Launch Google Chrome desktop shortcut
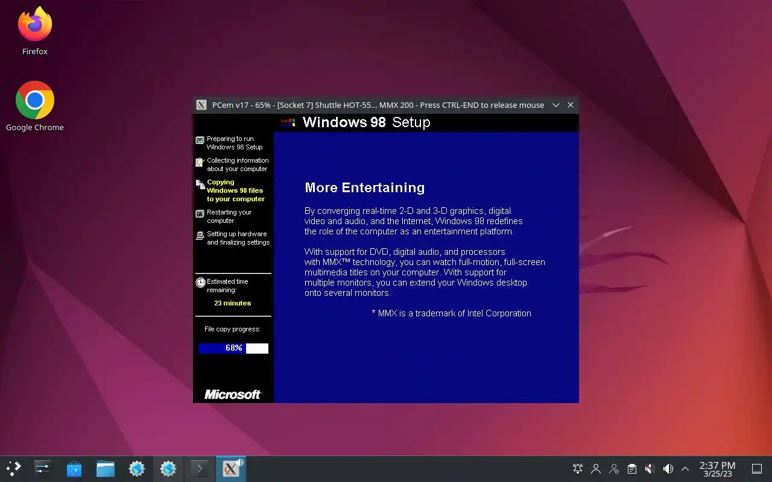The image size is (772, 482). coord(35,100)
